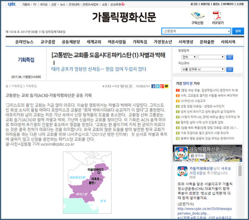This screenshot has width=249, height=220.
Task: Click GO button next to 발행일자 dropdowns
Action: click(x=229, y=57)
